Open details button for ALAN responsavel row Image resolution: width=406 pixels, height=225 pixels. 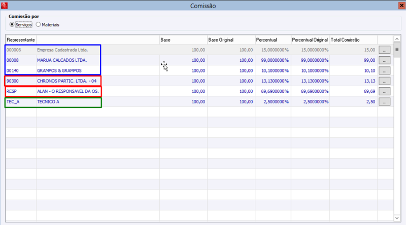385,91
